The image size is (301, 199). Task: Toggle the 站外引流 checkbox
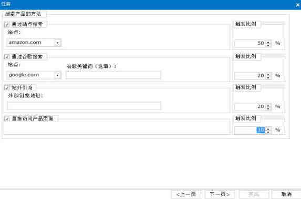click(x=7, y=88)
